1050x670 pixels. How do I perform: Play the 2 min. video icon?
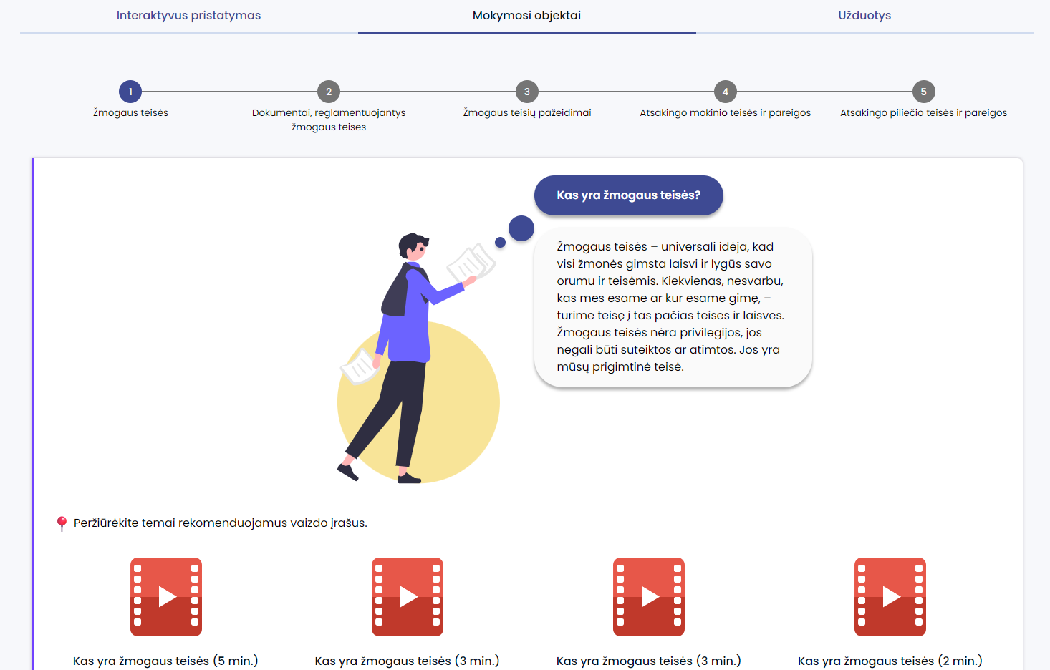tap(890, 597)
